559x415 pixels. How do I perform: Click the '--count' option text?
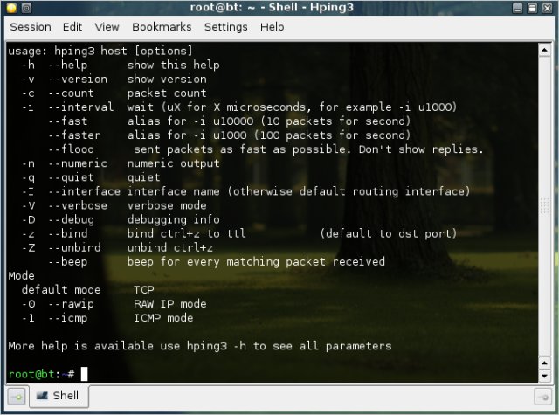coord(71,93)
